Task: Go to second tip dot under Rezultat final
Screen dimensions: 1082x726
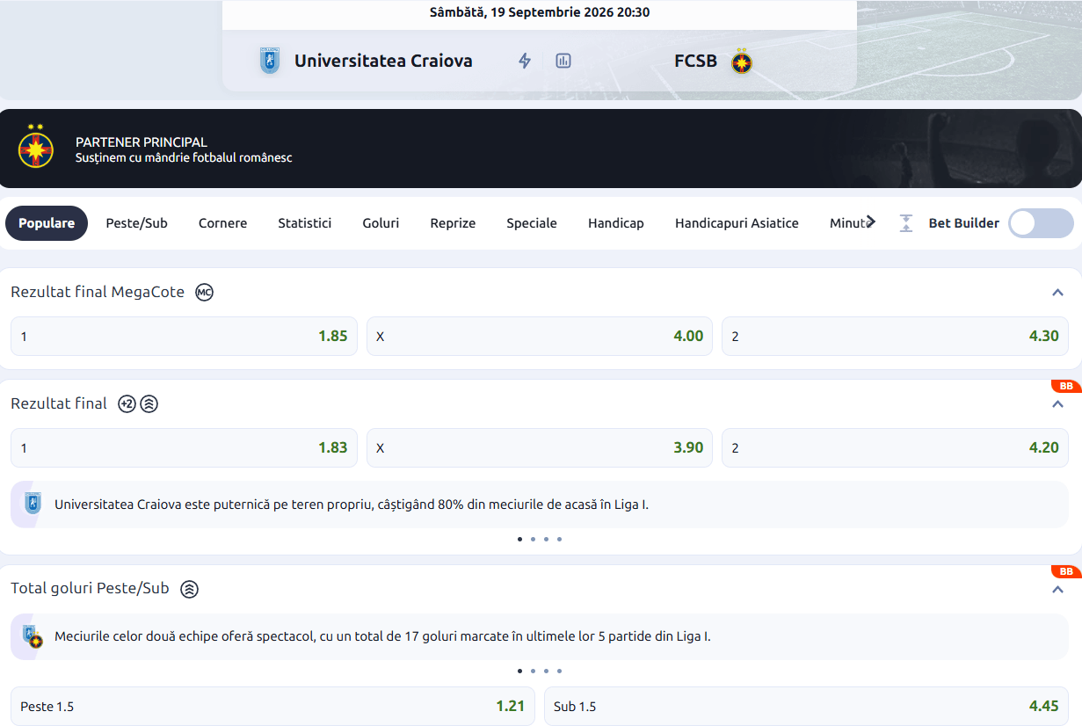Action: 533,539
